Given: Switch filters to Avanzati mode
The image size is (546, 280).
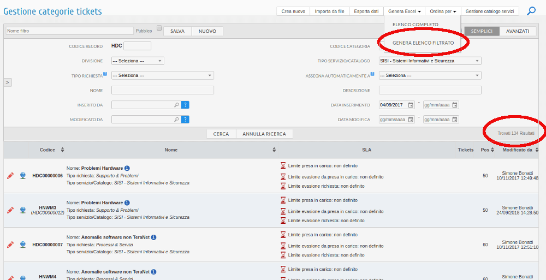Looking at the screenshot, I should tap(518, 31).
